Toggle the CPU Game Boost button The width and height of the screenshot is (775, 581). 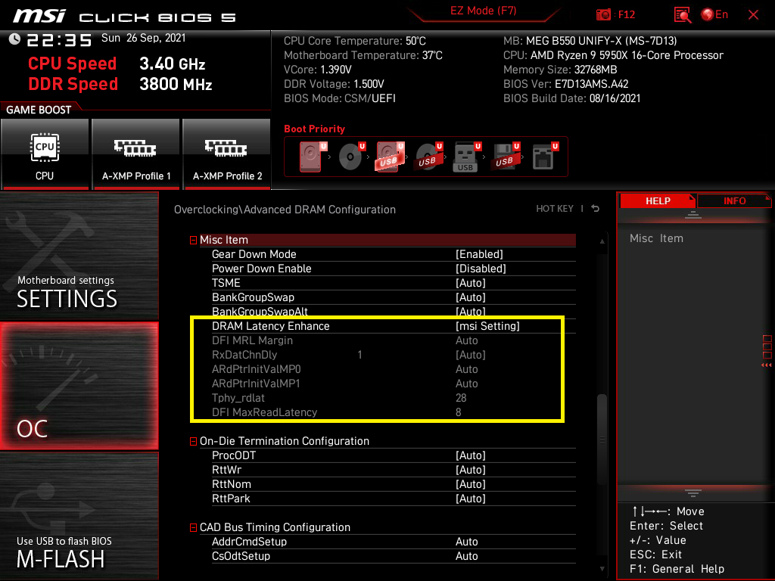click(45, 154)
